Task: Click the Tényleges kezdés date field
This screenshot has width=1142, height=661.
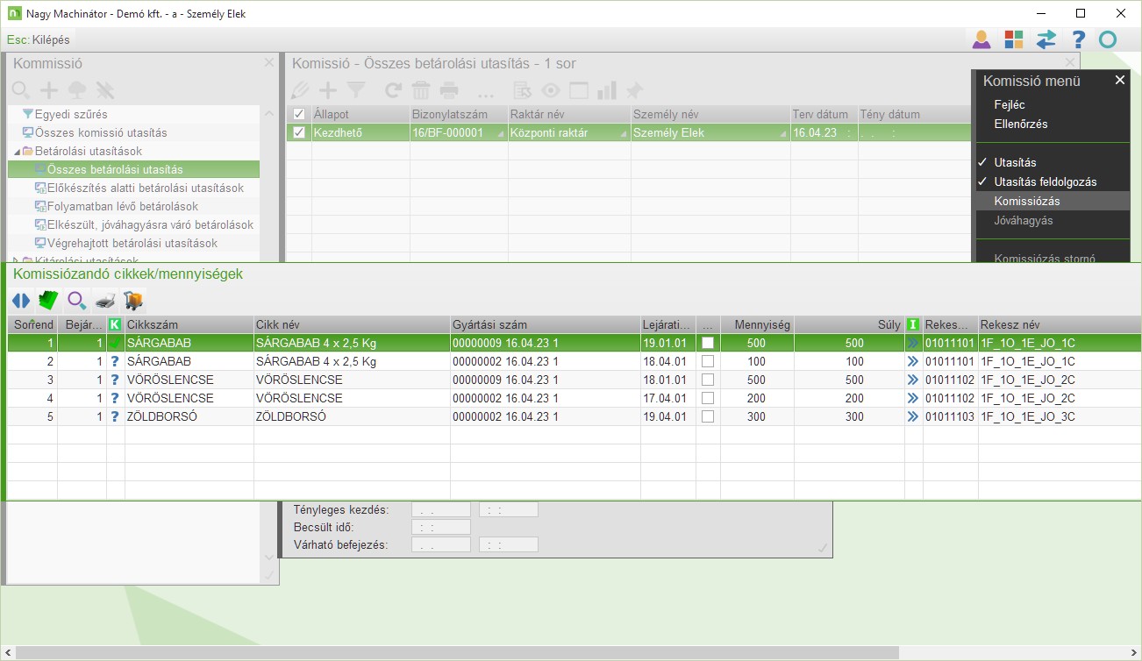Action: click(x=441, y=509)
